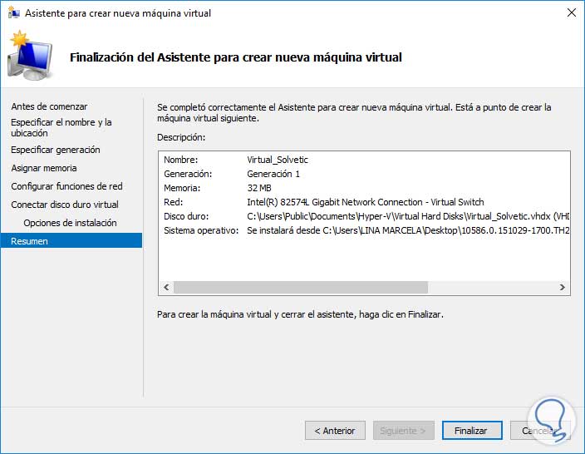Click the wizard icon in title bar

tap(14, 13)
